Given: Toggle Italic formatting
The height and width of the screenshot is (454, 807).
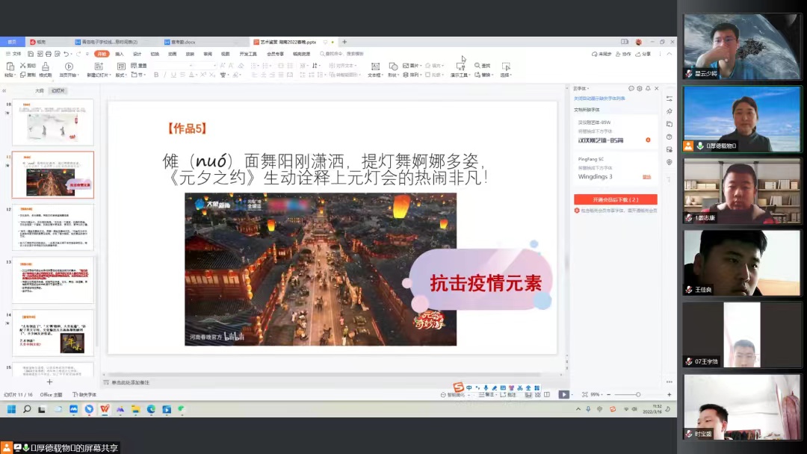Looking at the screenshot, I should coord(164,75).
